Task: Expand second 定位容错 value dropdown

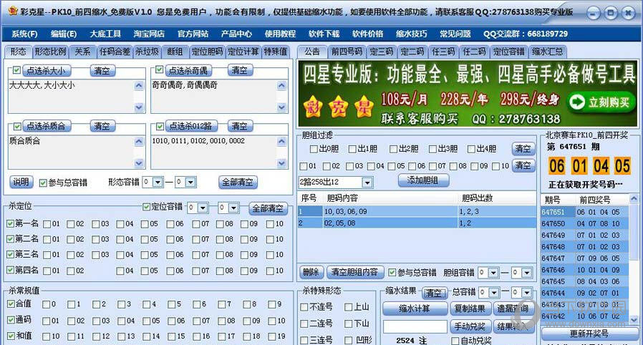Action: (233, 208)
